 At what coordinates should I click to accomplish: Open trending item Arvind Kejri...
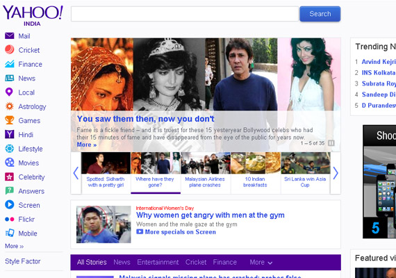(x=379, y=62)
